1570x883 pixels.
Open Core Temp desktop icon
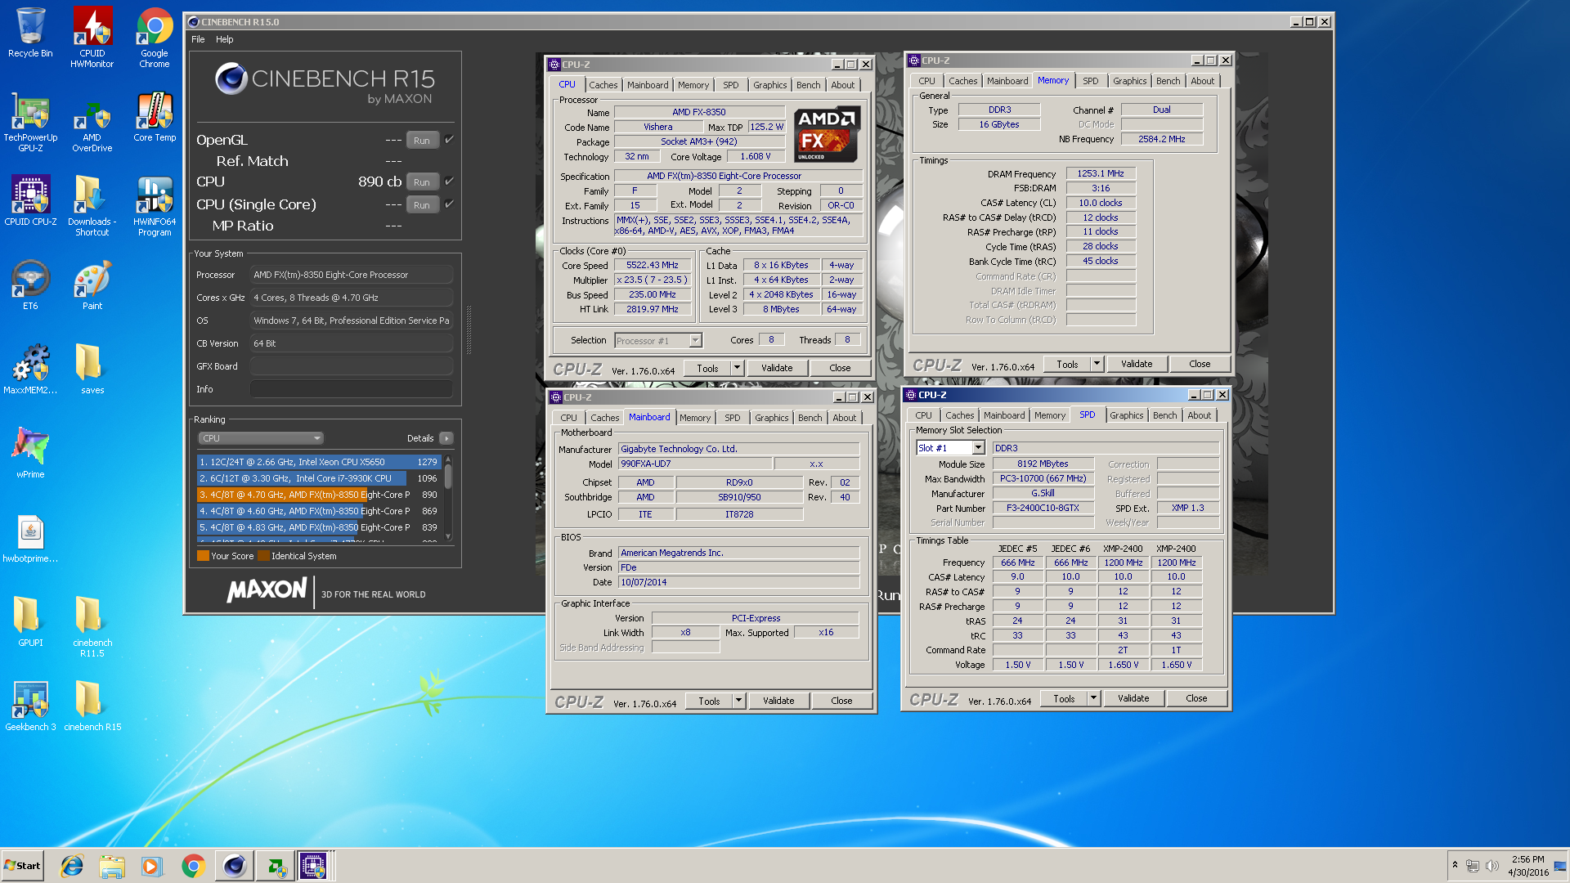pyautogui.click(x=154, y=117)
